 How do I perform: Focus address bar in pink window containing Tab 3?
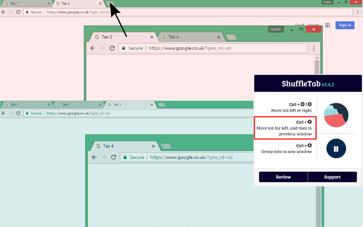(x=213, y=48)
